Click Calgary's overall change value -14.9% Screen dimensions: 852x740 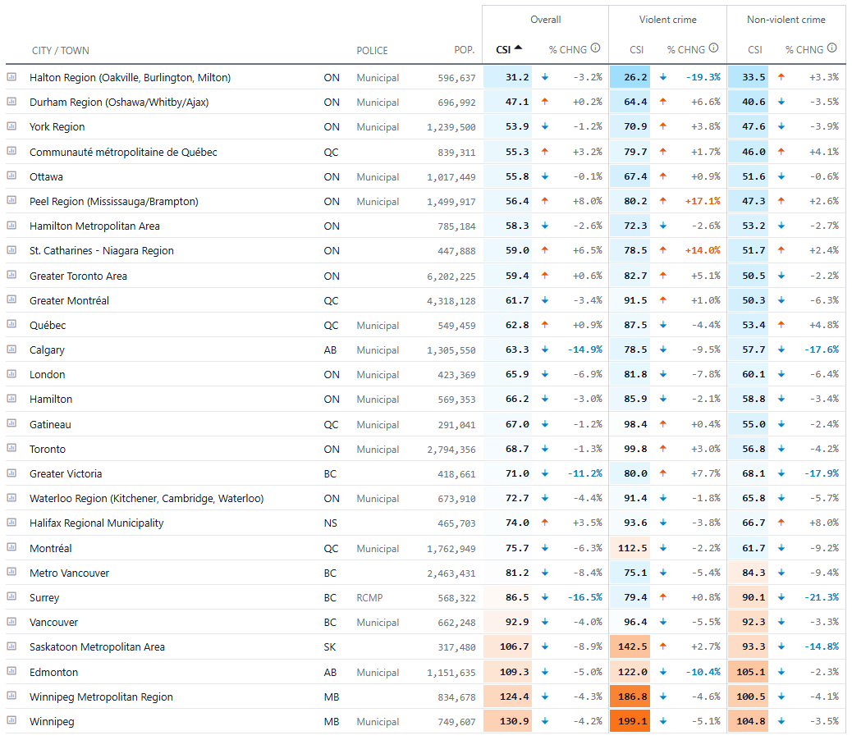coord(584,349)
